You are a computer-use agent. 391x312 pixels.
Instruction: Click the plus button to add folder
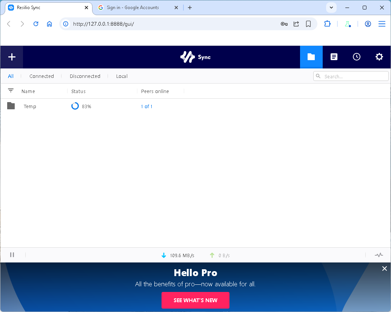pyautogui.click(x=12, y=57)
